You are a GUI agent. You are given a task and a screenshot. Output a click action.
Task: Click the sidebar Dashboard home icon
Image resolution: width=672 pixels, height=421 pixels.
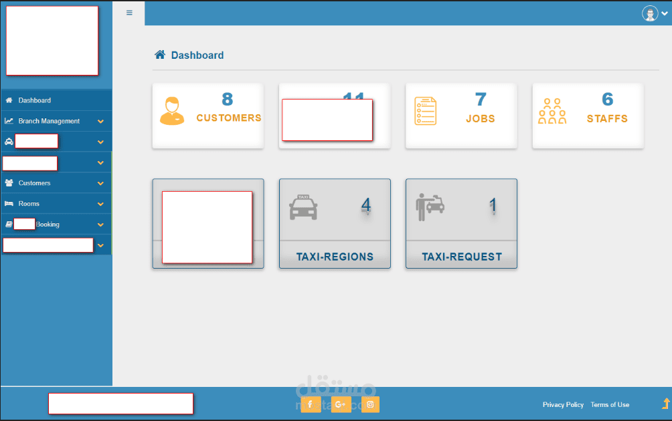9,100
